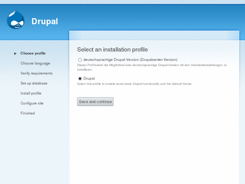Click the Configure site step
Viewport: 245px width, 184px height.
32,103
